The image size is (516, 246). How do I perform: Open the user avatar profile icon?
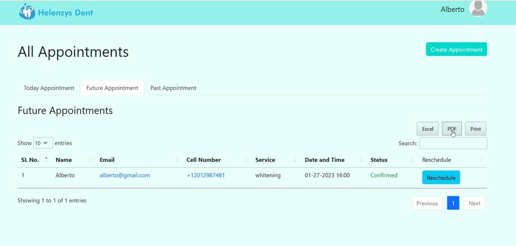click(478, 9)
